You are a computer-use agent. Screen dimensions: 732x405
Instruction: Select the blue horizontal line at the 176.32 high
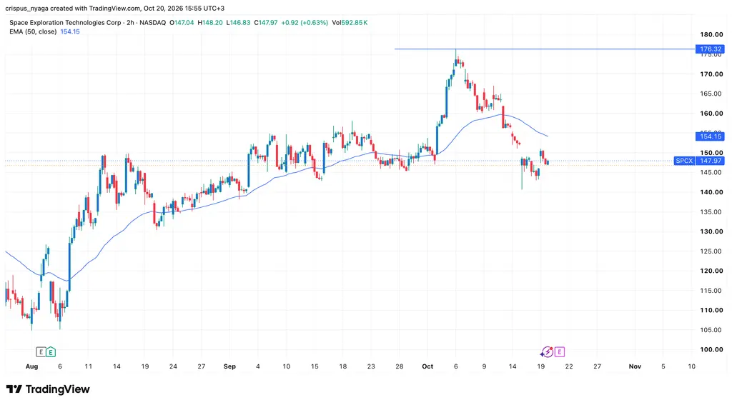[x=544, y=49]
